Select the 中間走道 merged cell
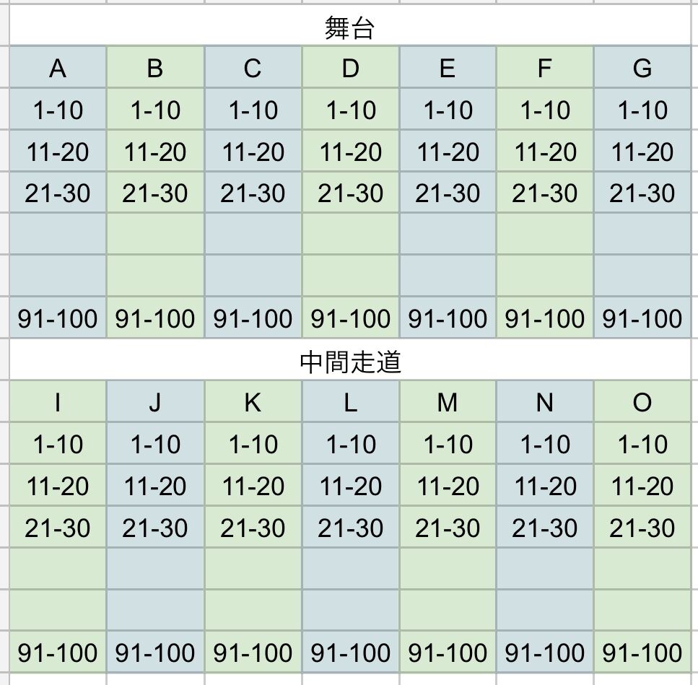 (x=350, y=359)
